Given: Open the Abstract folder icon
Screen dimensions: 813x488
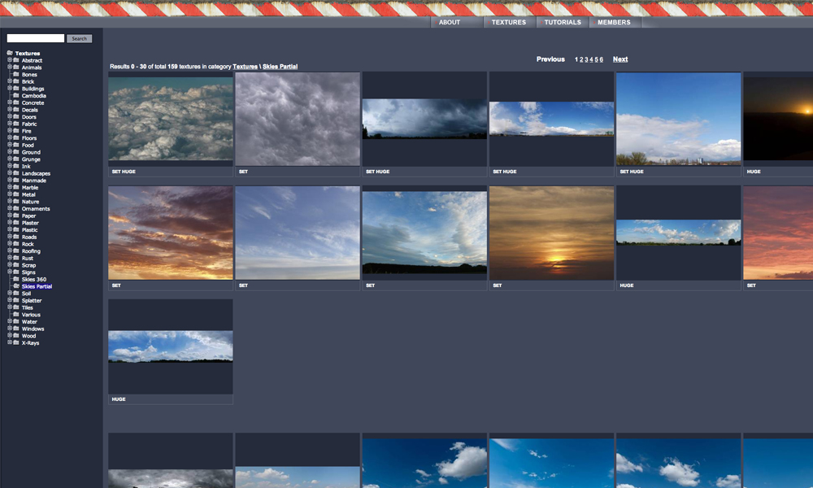Looking at the screenshot, I should click(x=16, y=60).
